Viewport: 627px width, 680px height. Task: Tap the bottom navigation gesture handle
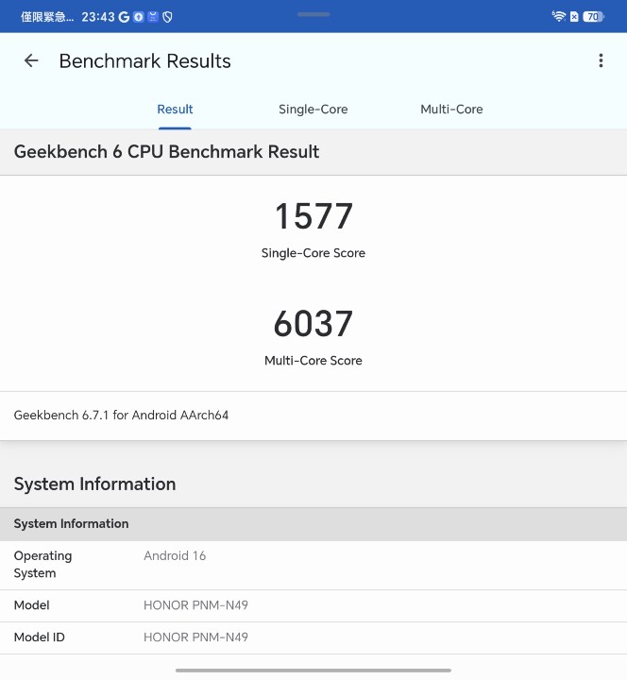(x=313, y=671)
